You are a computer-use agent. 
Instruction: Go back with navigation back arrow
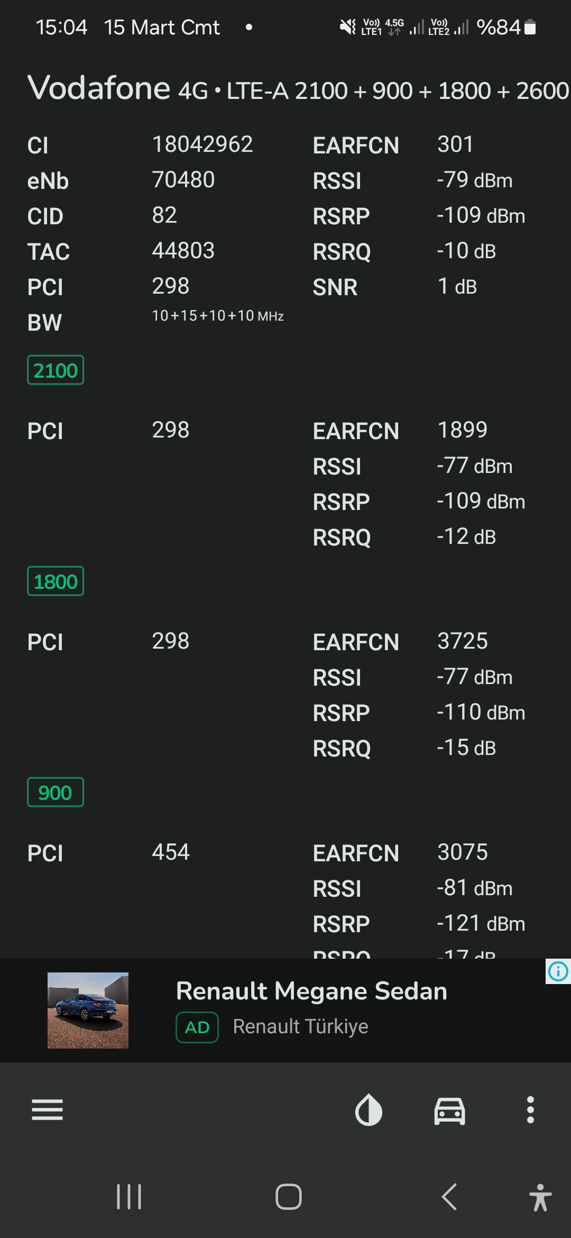449,1197
